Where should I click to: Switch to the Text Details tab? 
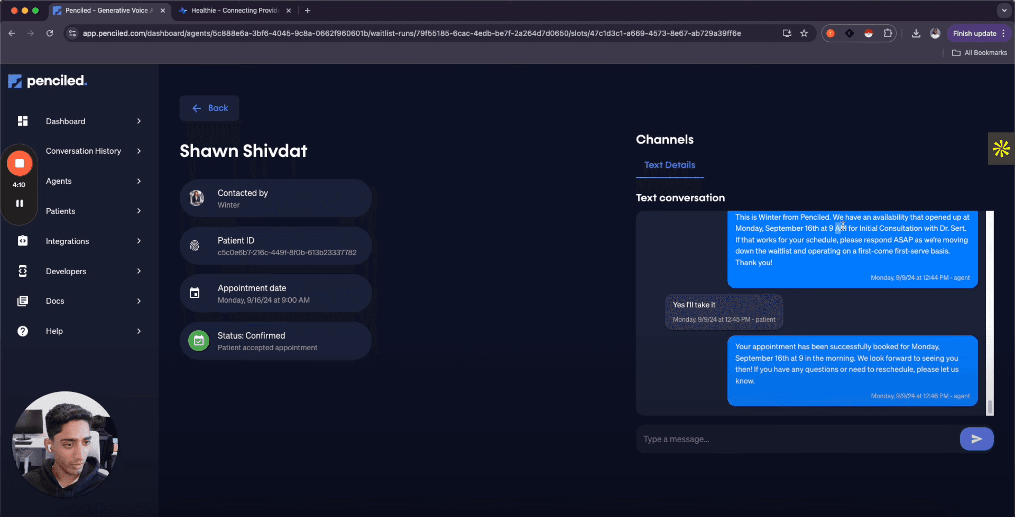pyautogui.click(x=669, y=165)
